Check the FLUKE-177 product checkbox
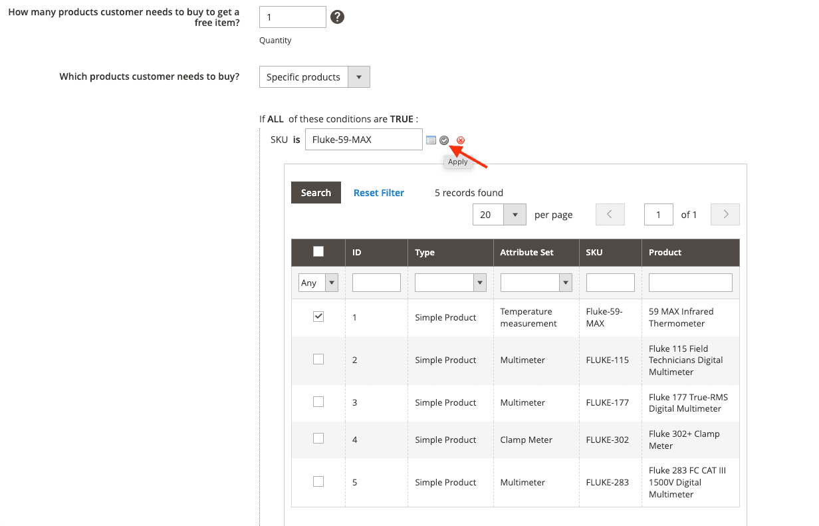Screen dimensions: 819x526 318,402
